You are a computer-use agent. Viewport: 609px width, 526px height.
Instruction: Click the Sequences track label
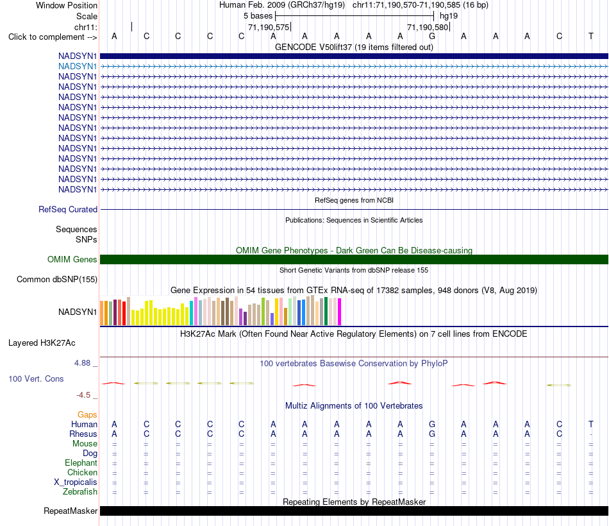[76, 230]
